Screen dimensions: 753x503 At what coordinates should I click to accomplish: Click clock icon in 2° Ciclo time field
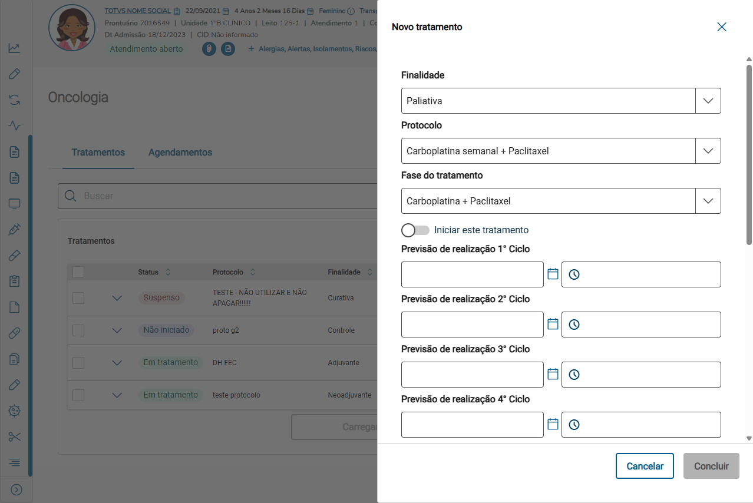574,325
